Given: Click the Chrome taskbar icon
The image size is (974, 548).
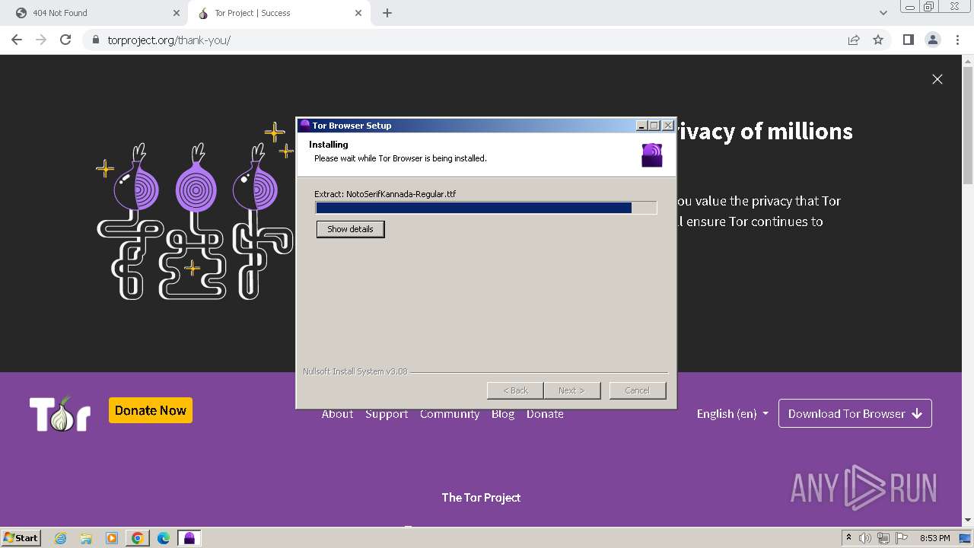Looking at the screenshot, I should [x=138, y=538].
